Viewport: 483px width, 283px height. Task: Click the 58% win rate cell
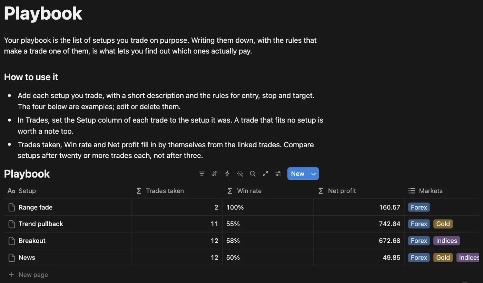[x=268, y=241]
